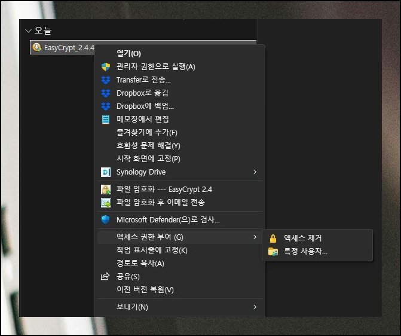The image size is (401, 336).
Task: Choose 호환성 문제 해결(Y)
Action: (x=180, y=146)
